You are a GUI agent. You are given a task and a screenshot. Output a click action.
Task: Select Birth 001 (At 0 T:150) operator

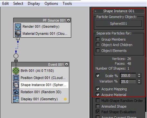pos(40,71)
